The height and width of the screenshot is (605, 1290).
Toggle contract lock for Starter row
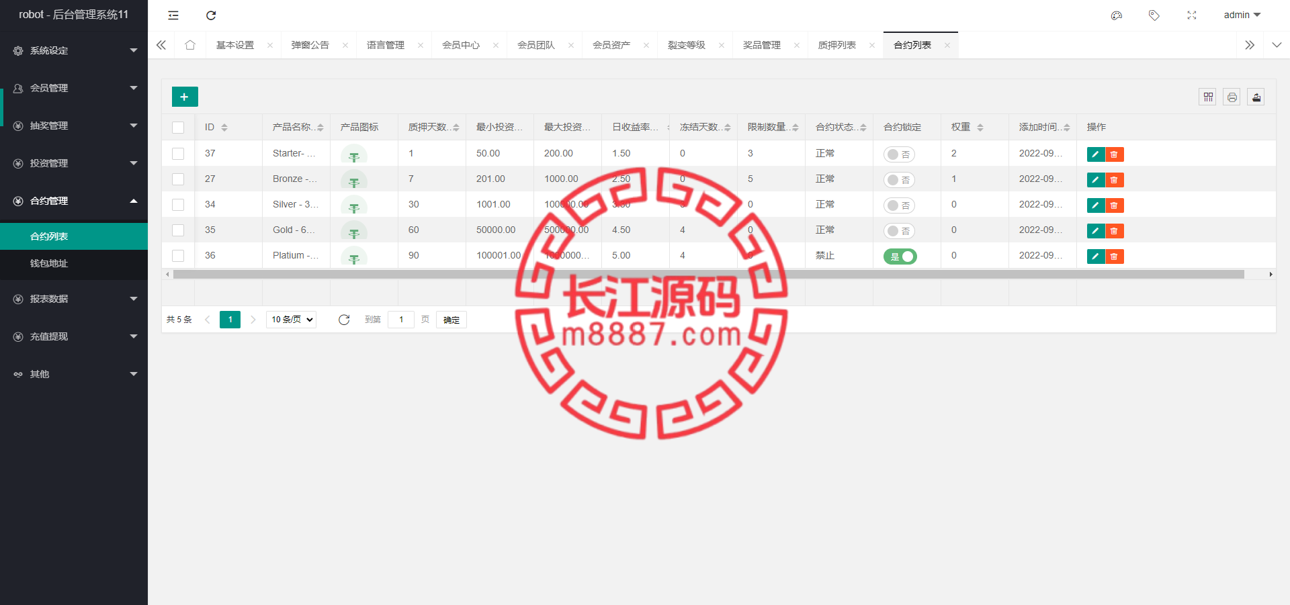[x=899, y=154]
